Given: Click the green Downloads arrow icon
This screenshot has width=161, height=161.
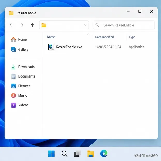Looking at the screenshot, I should (13, 67).
